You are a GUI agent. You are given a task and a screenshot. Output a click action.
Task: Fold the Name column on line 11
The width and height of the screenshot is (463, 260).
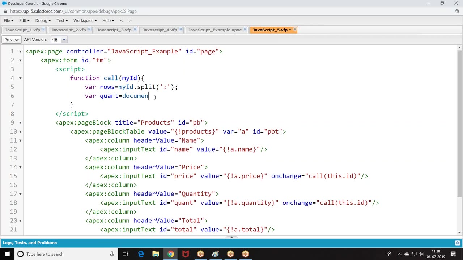[20, 140]
